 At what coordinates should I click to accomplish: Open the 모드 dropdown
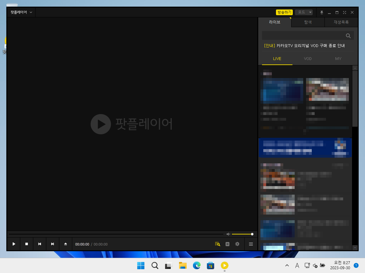coord(304,12)
